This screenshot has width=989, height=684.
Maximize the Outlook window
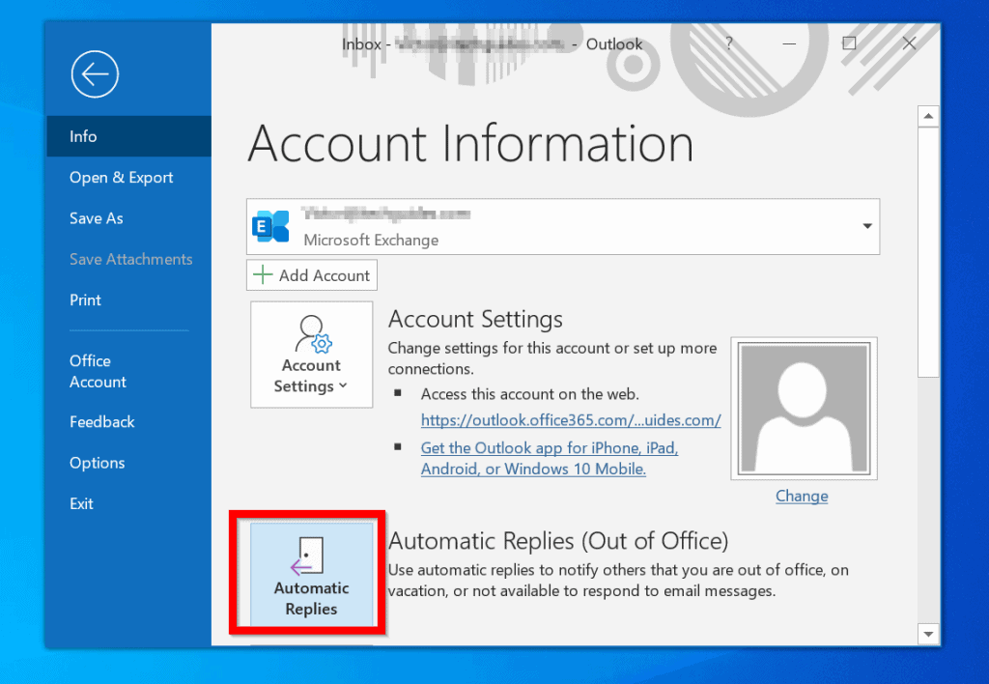849,43
